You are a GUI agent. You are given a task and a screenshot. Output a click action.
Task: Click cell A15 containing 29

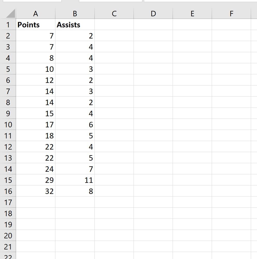[36, 180]
